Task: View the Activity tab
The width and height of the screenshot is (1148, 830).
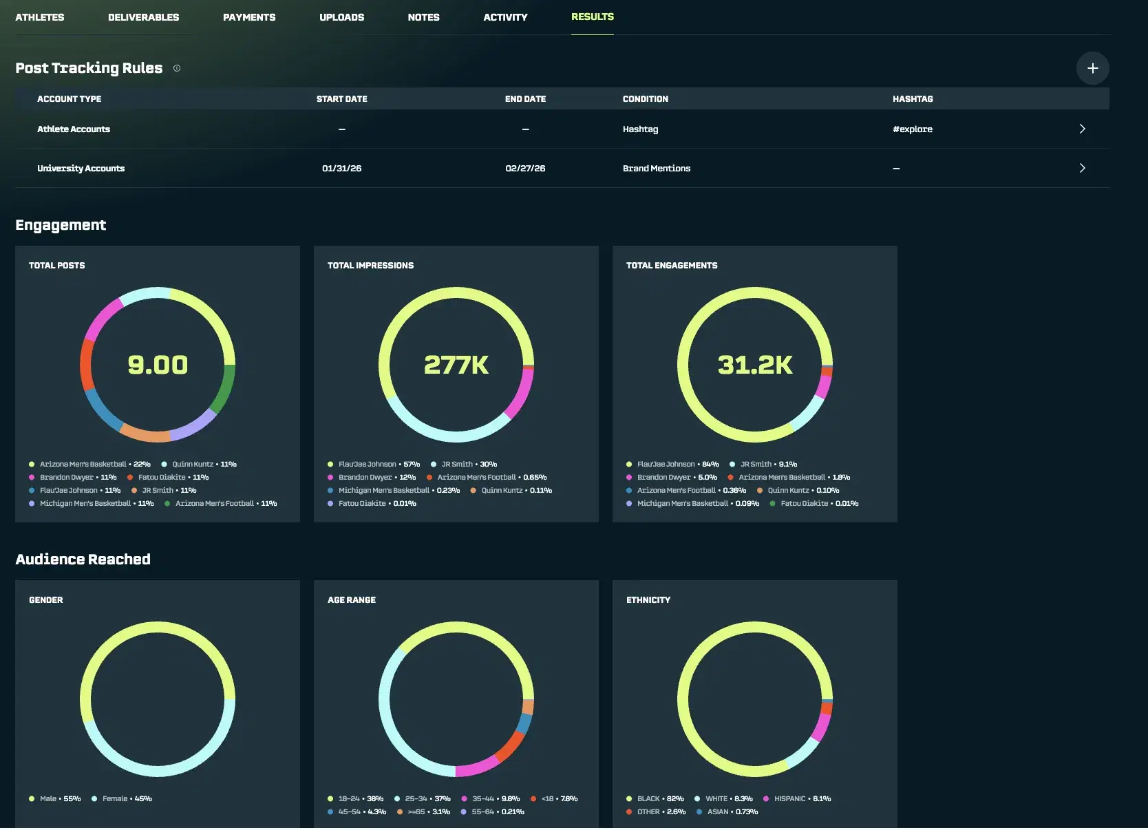Action: (x=505, y=17)
